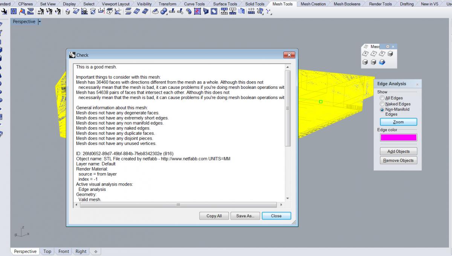Switch to the Display toolbar tab
Screen dimensions: 452x256
(69, 4)
